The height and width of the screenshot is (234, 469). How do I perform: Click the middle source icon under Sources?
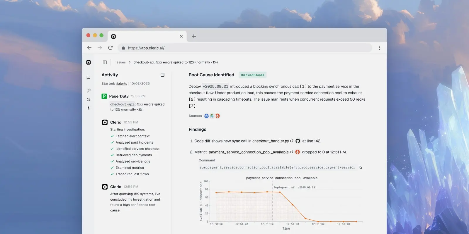point(212,116)
